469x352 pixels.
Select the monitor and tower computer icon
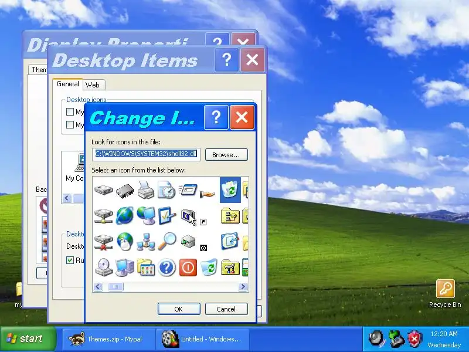(x=125, y=268)
